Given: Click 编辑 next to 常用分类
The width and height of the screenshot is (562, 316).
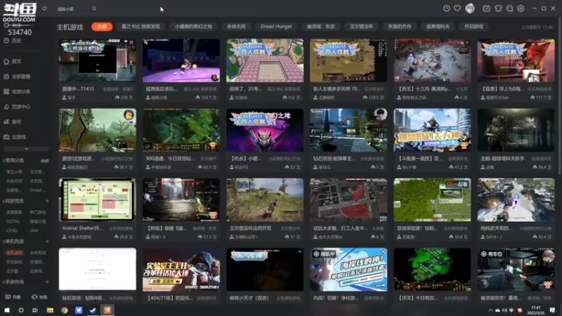Looking at the screenshot, I should click(44, 161).
